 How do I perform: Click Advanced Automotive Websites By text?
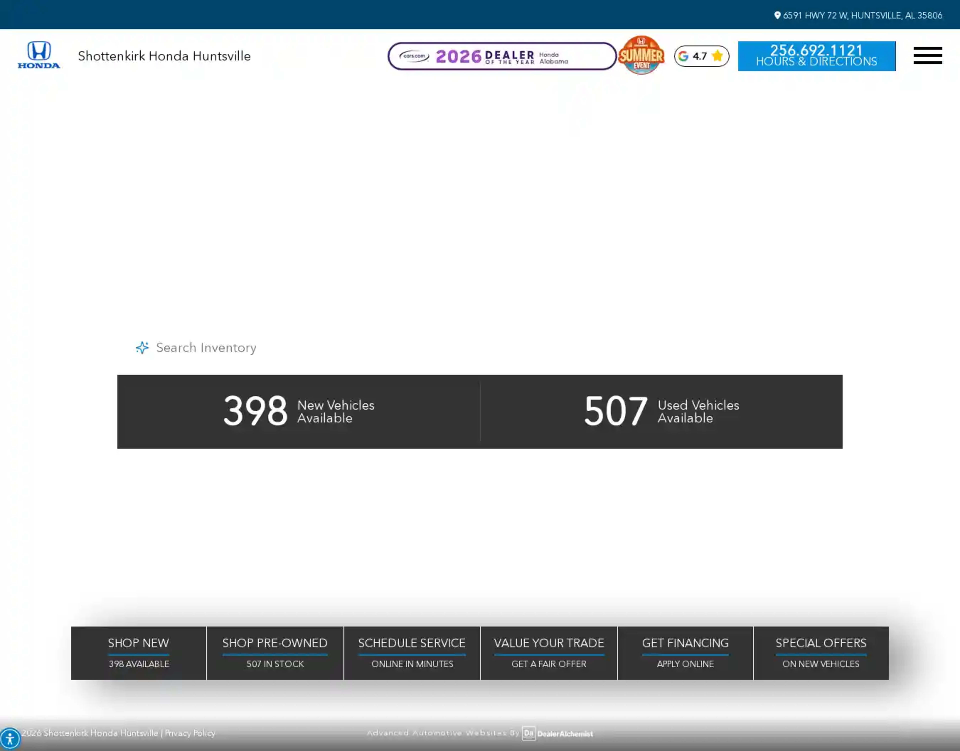tap(443, 733)
